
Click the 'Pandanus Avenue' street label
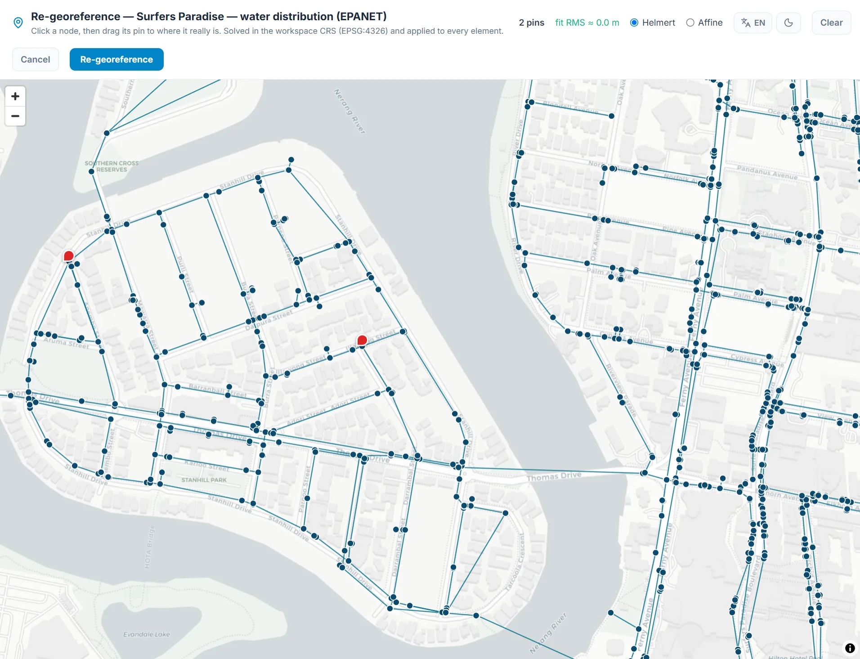[x=767, y=172]
